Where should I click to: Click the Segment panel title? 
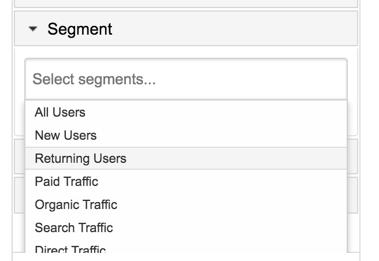80,29
